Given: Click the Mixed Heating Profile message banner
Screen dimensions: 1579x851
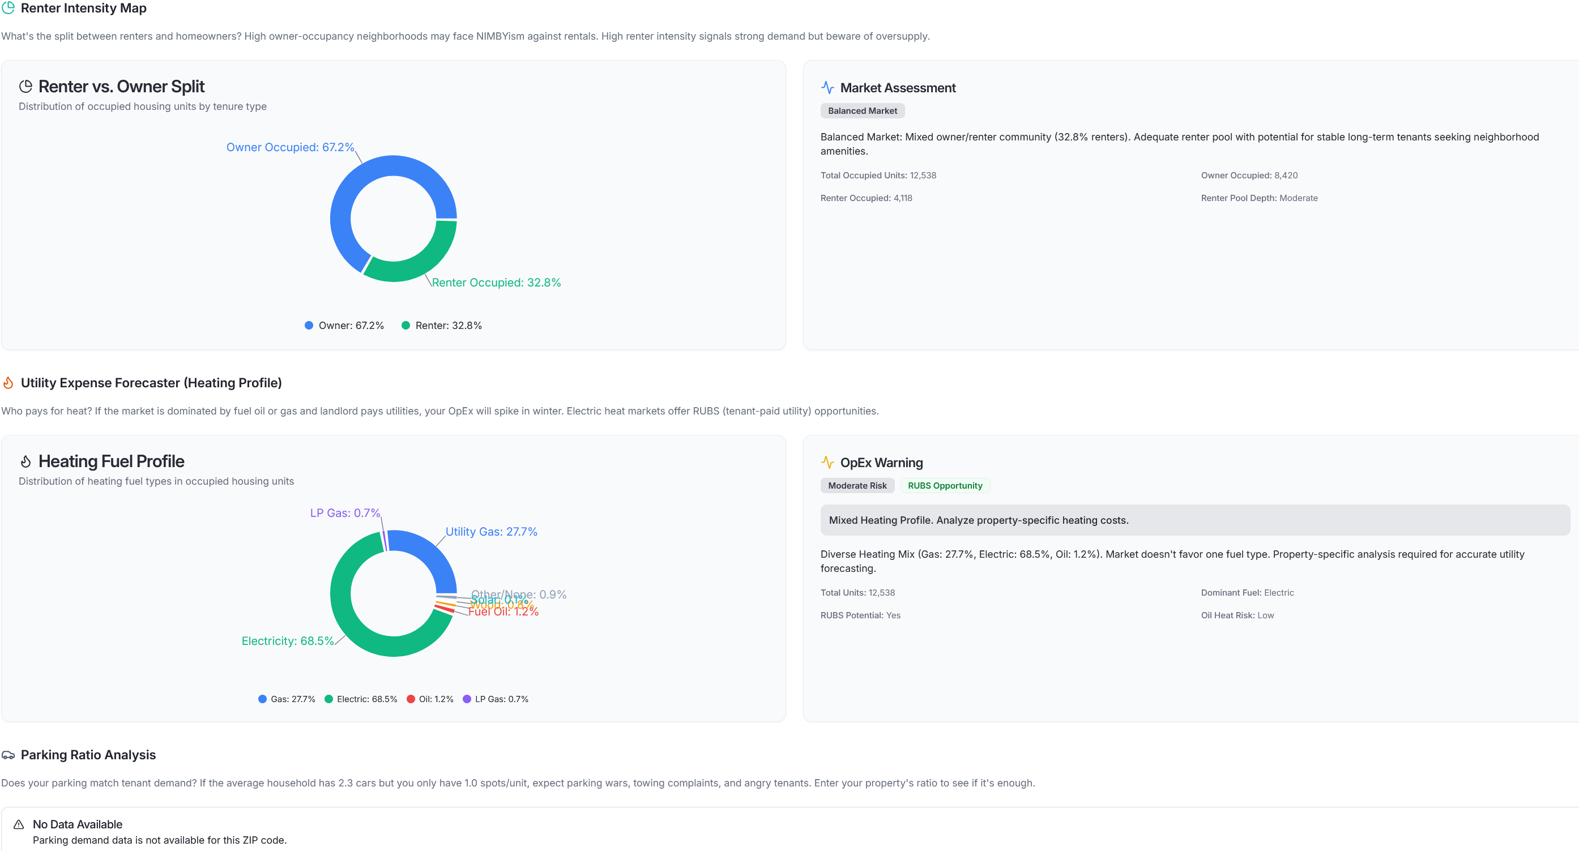Looking at the screenshot, I should pyautogui.click(x=1195, y=520).
